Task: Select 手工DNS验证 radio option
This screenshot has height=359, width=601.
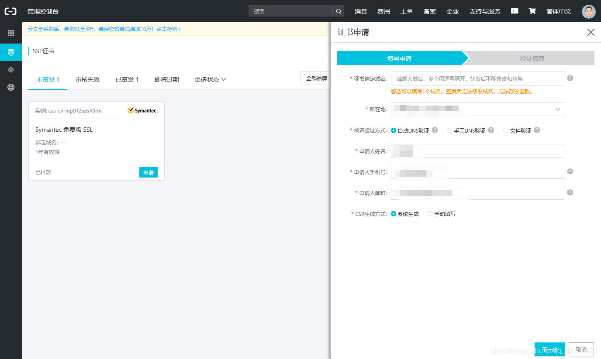Action: pos(449,130)
